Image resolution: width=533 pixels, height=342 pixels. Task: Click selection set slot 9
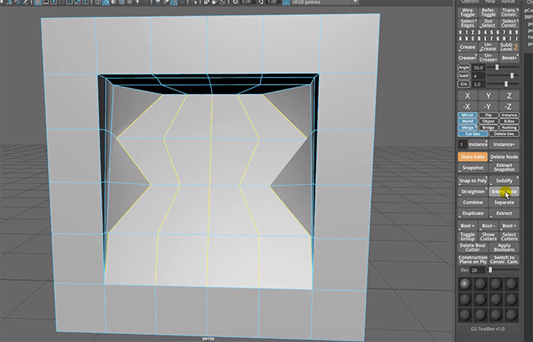(517, 33)
